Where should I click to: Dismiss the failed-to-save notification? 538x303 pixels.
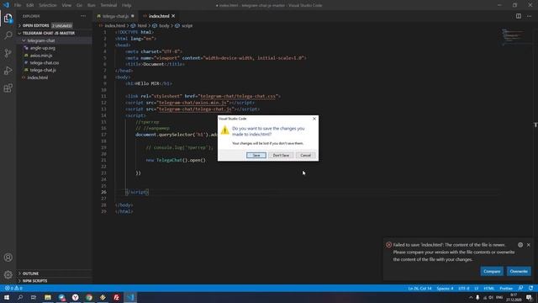click(x=529, y=245)
